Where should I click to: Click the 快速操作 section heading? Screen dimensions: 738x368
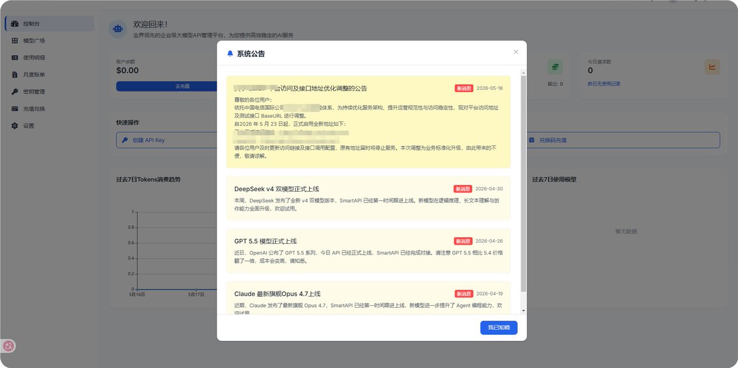click(127, 122)
